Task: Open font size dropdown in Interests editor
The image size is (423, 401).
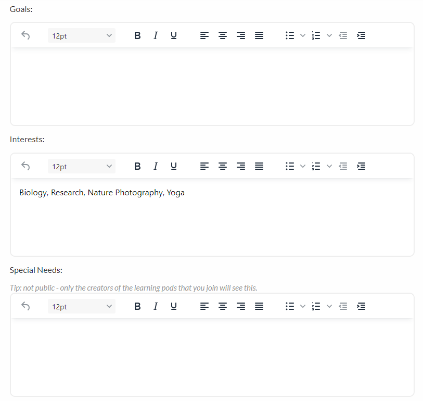Action: point(82,166)
